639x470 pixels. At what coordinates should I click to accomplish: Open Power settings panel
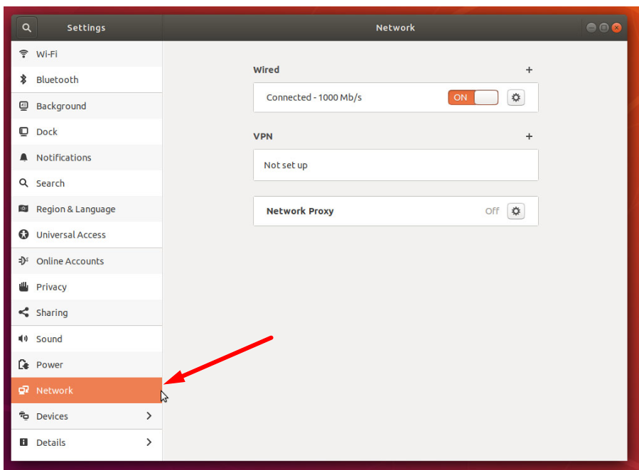coord(87,365)
